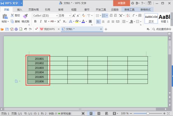
Task: Open the 表格工具 tab
Action: click(129, 10)
